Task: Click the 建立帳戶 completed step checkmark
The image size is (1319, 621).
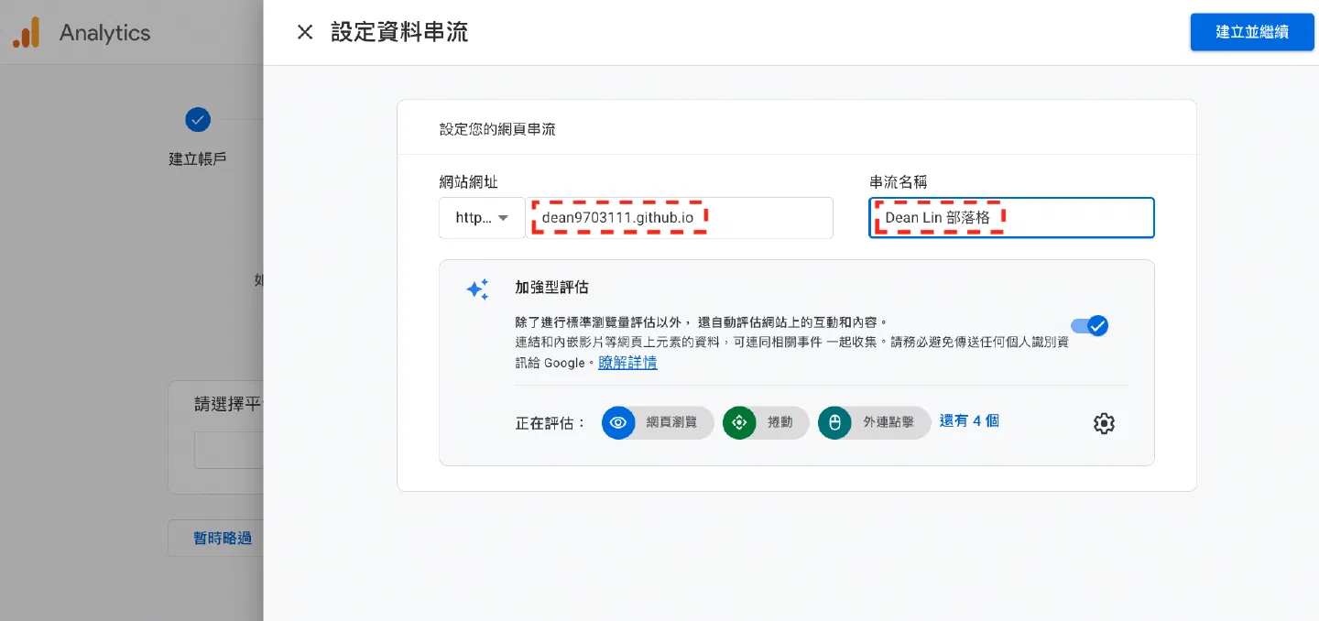Action: (x=198, y=120)
